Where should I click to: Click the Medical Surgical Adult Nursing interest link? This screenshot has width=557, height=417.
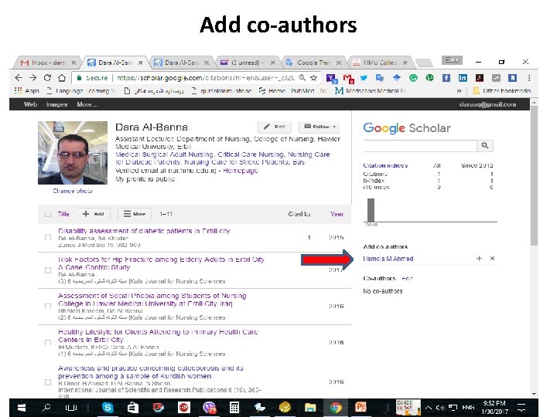coord(165,154)
